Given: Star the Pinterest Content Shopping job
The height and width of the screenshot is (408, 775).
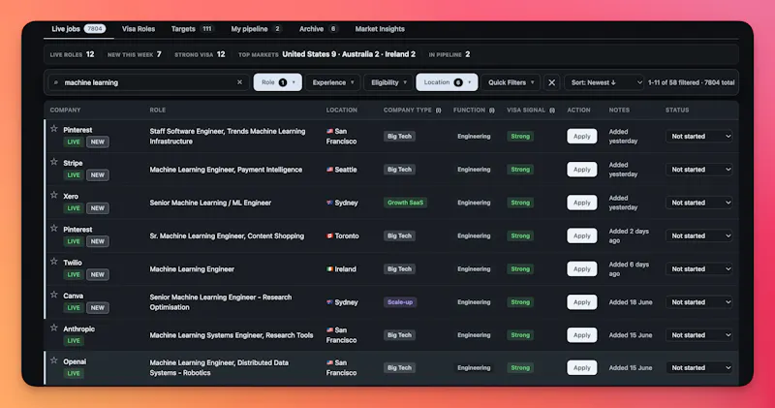Looking at the screenshot, I should pos(54,228).
